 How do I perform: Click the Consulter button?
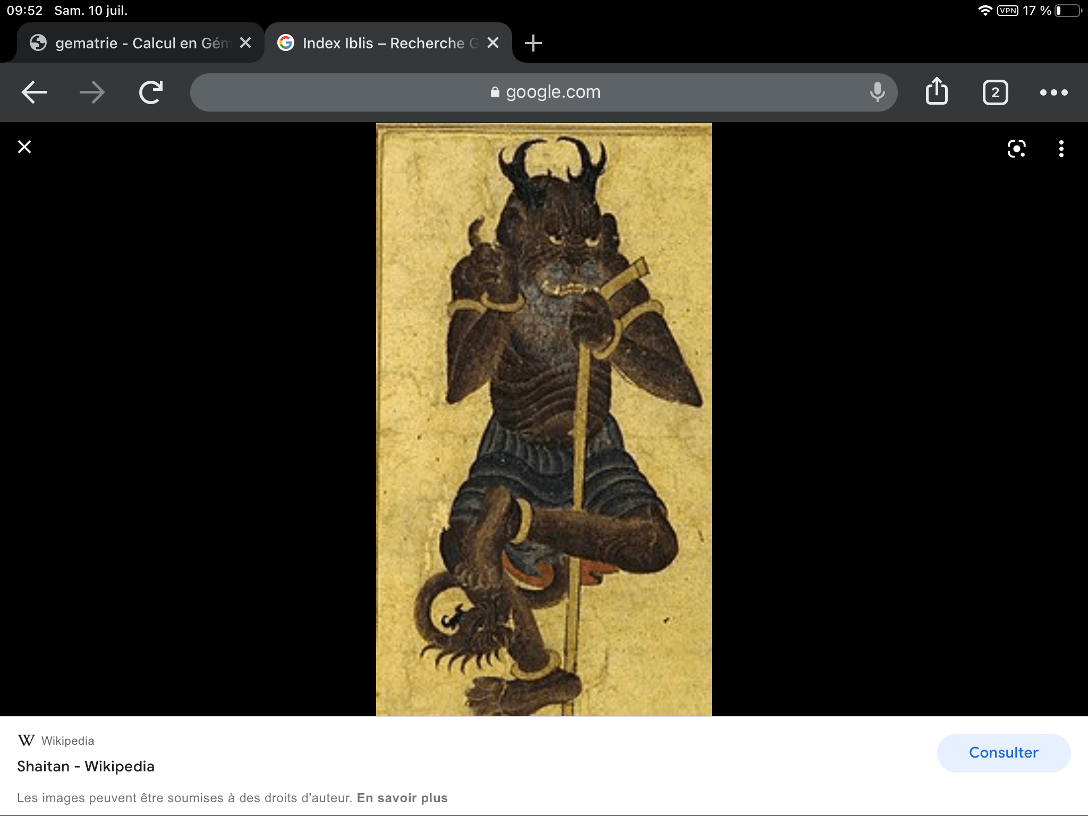pyautogui.click(x=1004, y=753)
